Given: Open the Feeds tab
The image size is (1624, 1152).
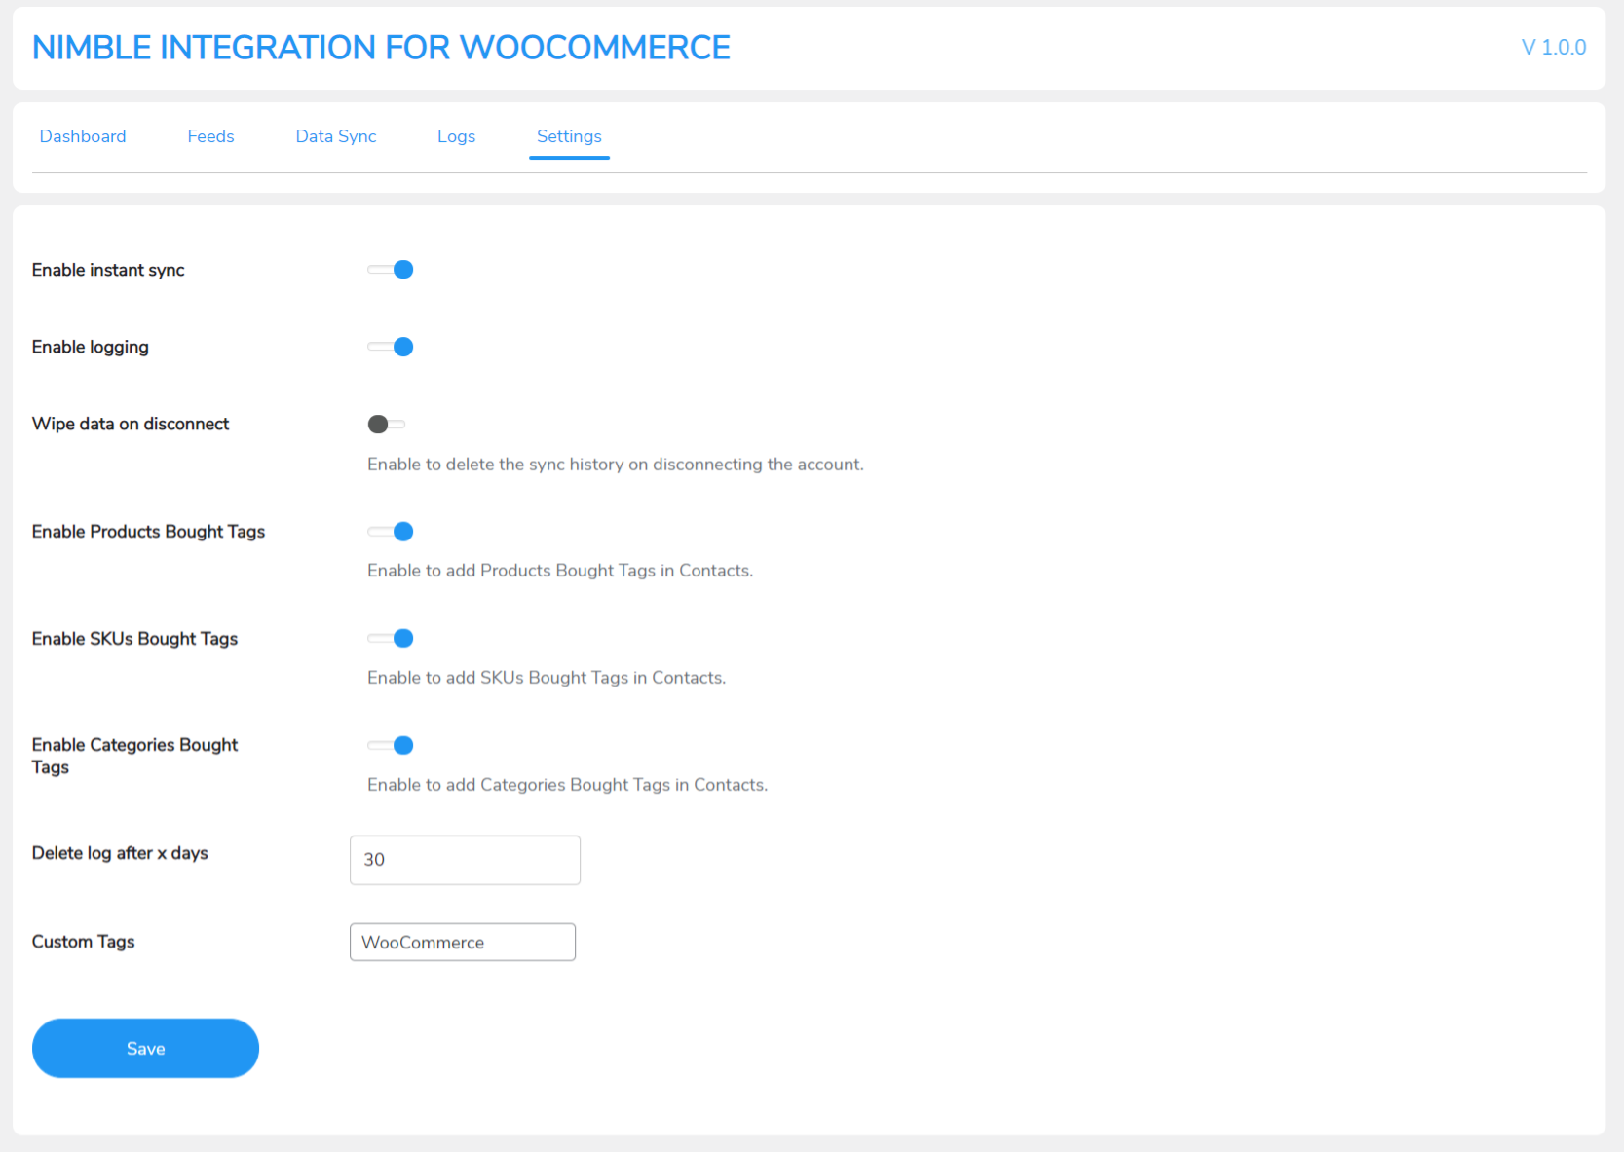Looking at the screenshot, I should tap(210, 136).
